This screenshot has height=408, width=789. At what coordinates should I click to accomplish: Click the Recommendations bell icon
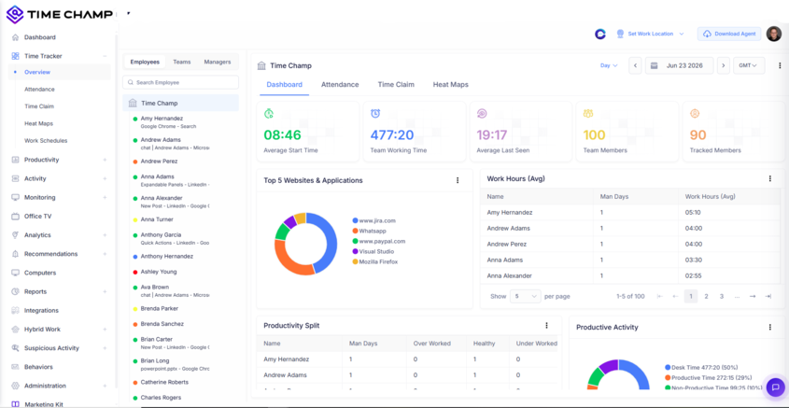point(15,254)
